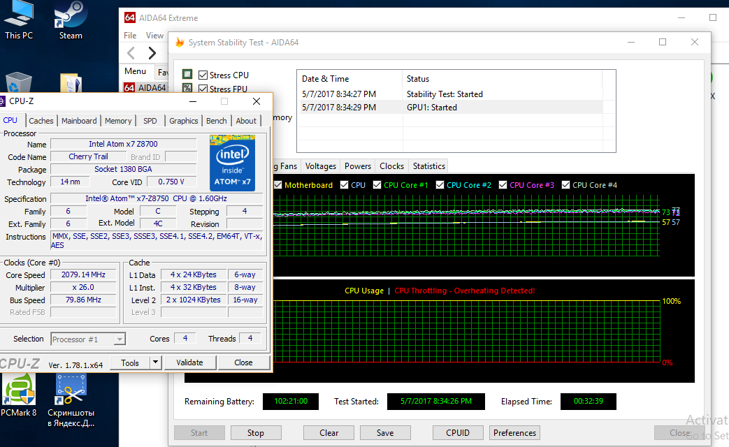Go forward using AIDA64 forward arrow

tap(152, 53)
